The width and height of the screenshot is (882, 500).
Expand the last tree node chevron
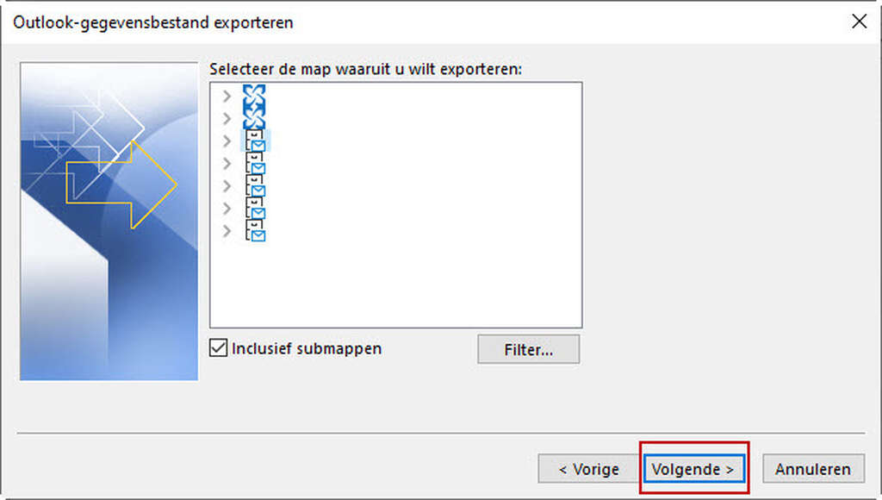click(x=227, y=231)
